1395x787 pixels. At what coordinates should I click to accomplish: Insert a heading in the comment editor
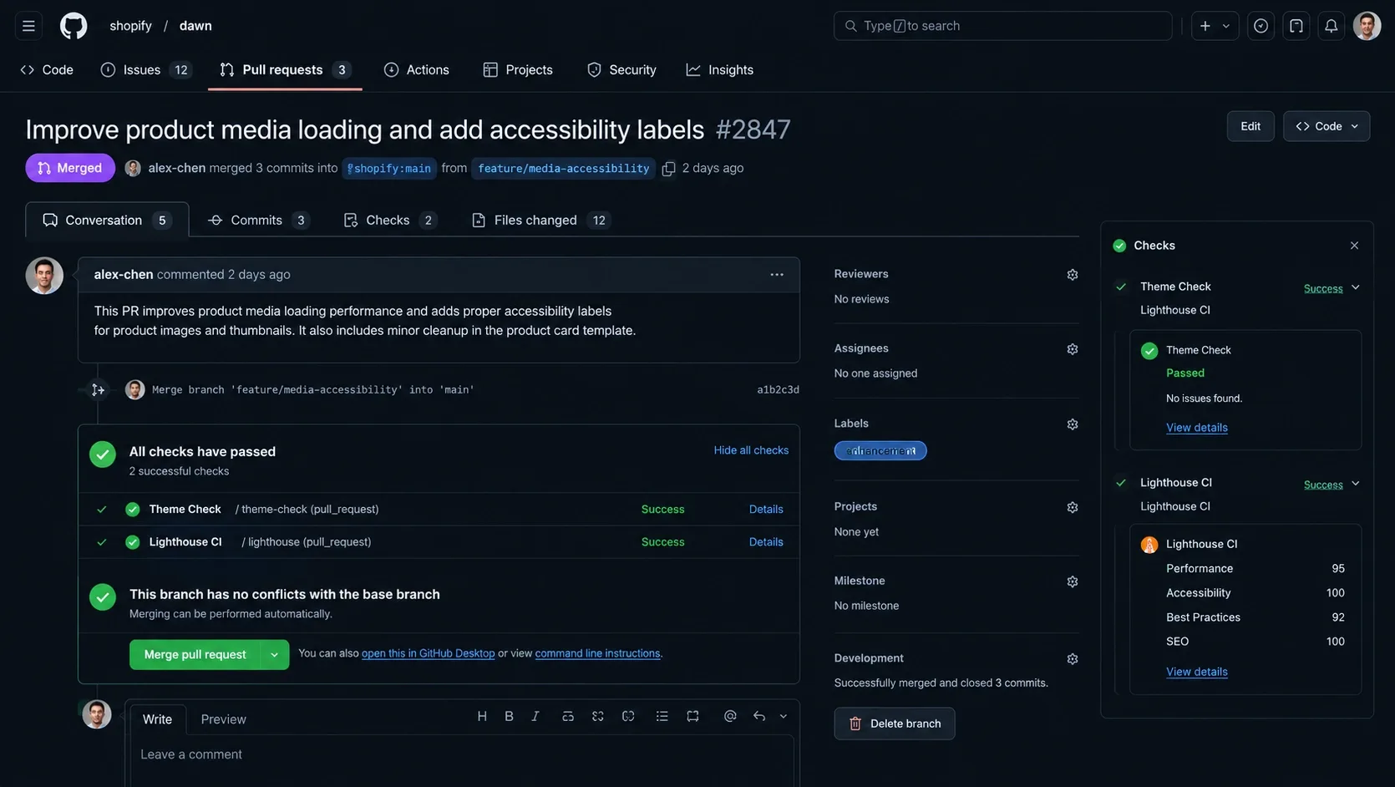[482, 716]
